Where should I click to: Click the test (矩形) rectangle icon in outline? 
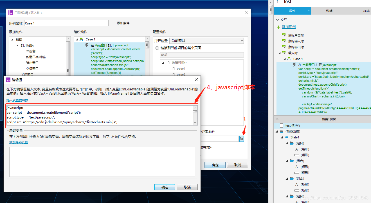282,126
